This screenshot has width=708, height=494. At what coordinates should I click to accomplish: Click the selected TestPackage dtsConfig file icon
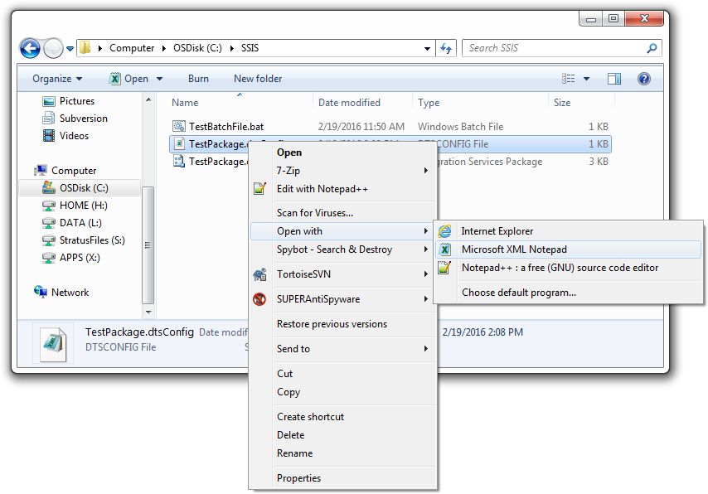coord(179,143)
